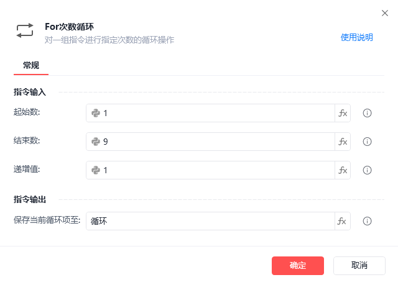Click info icon beside 保存当前循环项至
398x285 pixels.
(367, 221)
